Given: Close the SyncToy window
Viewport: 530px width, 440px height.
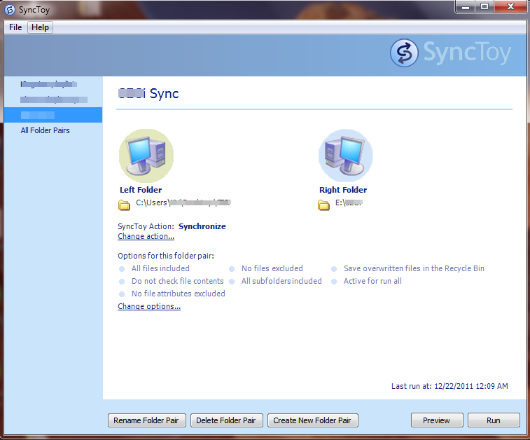Looking at the screenshot, I should pos(510,6).
